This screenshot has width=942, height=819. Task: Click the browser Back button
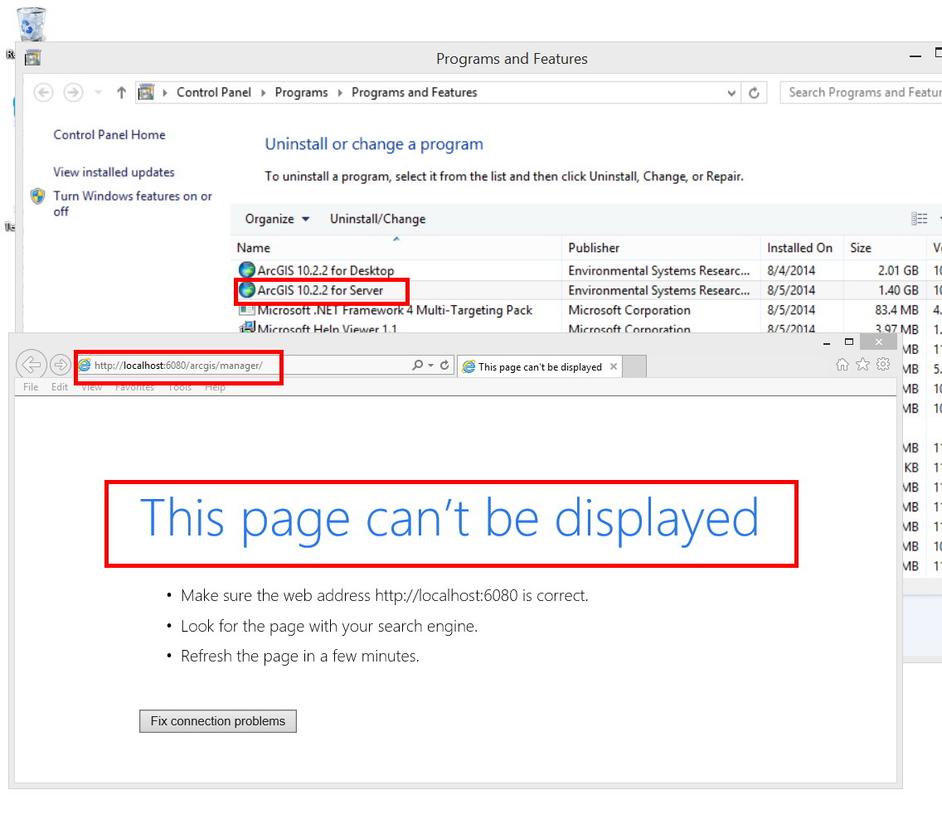pyautogui.click(x=31, y=365)
